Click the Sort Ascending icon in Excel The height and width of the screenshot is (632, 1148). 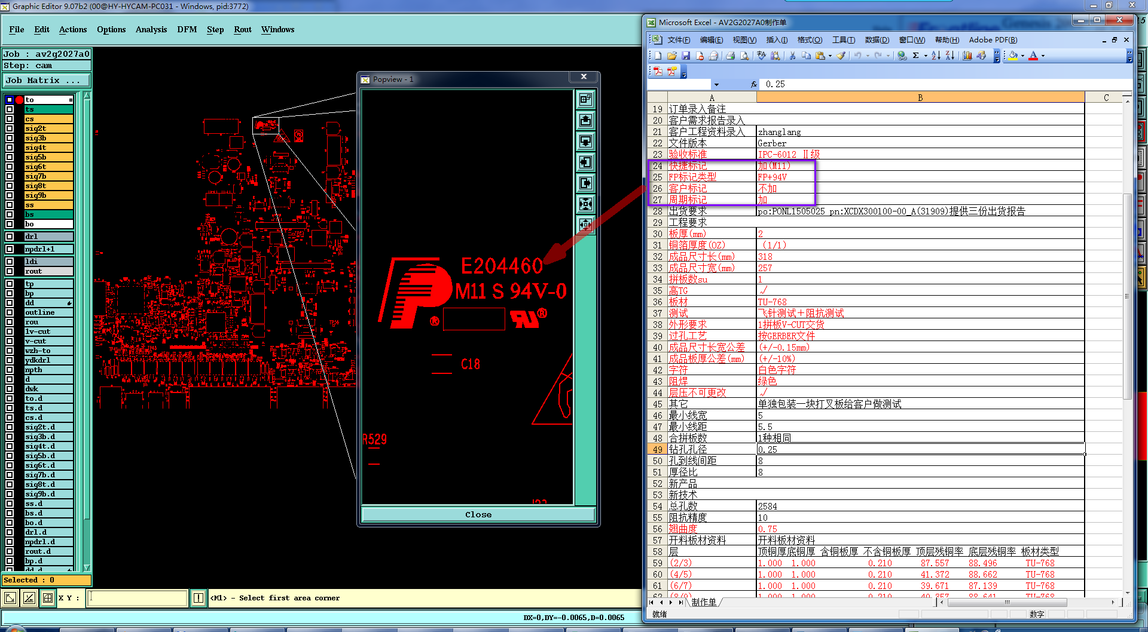pos(936,56)
